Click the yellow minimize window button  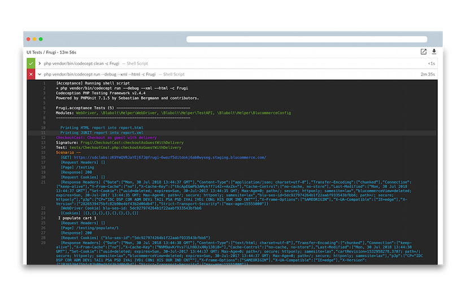pos(34,39)
